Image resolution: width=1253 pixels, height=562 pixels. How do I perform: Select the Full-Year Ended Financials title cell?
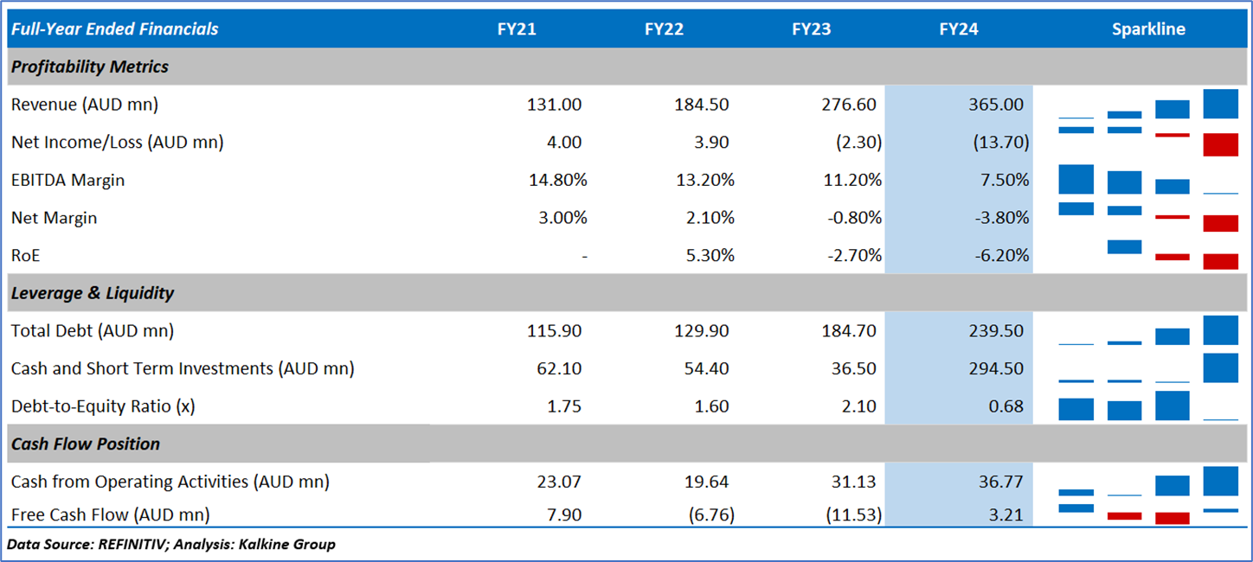(114, 29)
